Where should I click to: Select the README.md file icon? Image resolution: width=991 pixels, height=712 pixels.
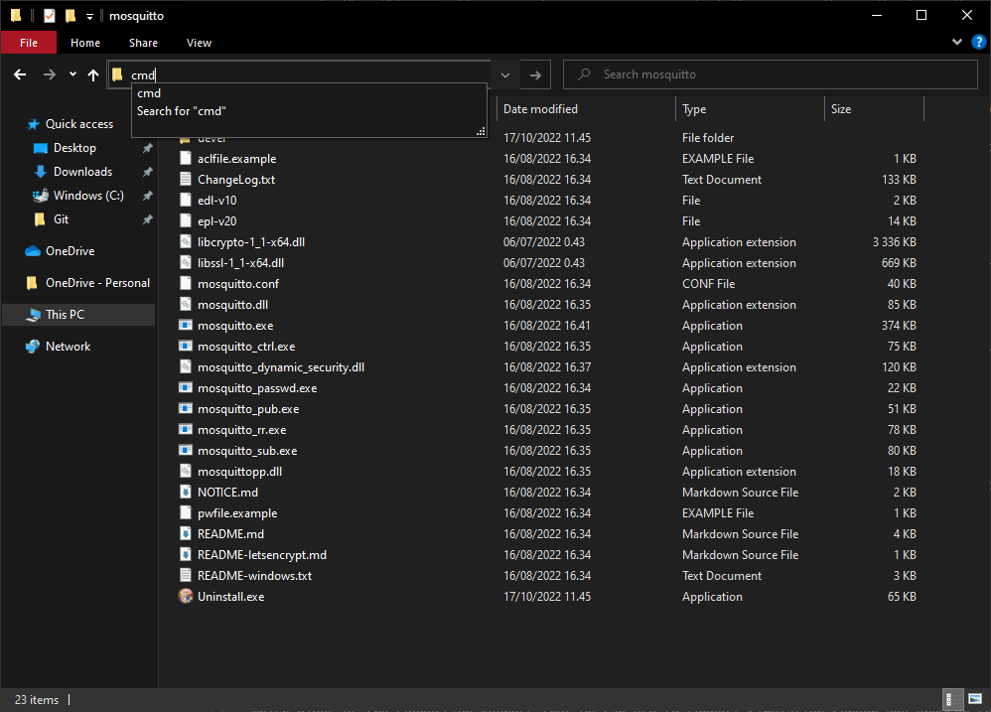click(x=185, y=534)
